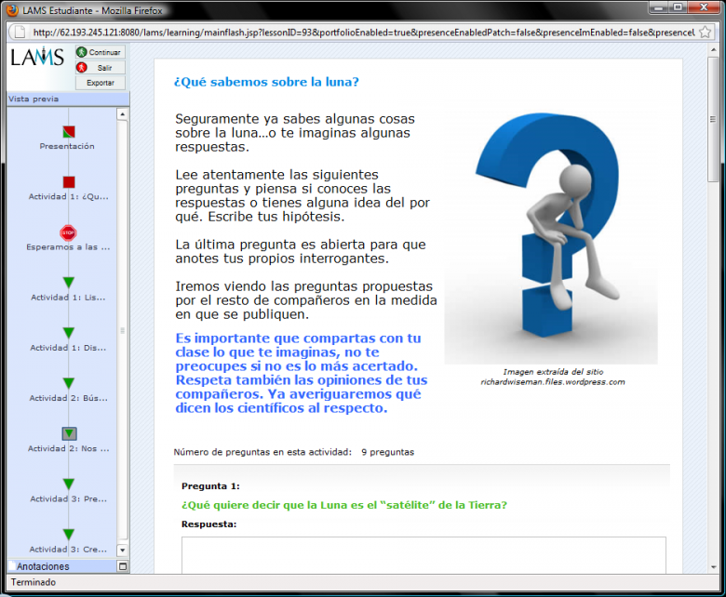Click the heading '¿Qué sabemos sobre la luna?'
This screenshot has height=597, width=726.
coord(266,82)
